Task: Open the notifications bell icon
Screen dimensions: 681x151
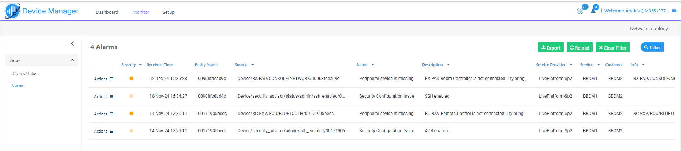Action: (x=593, y=11)
